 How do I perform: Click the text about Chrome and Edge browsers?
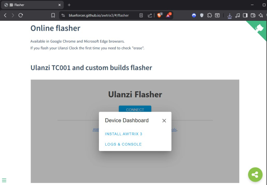77,41
